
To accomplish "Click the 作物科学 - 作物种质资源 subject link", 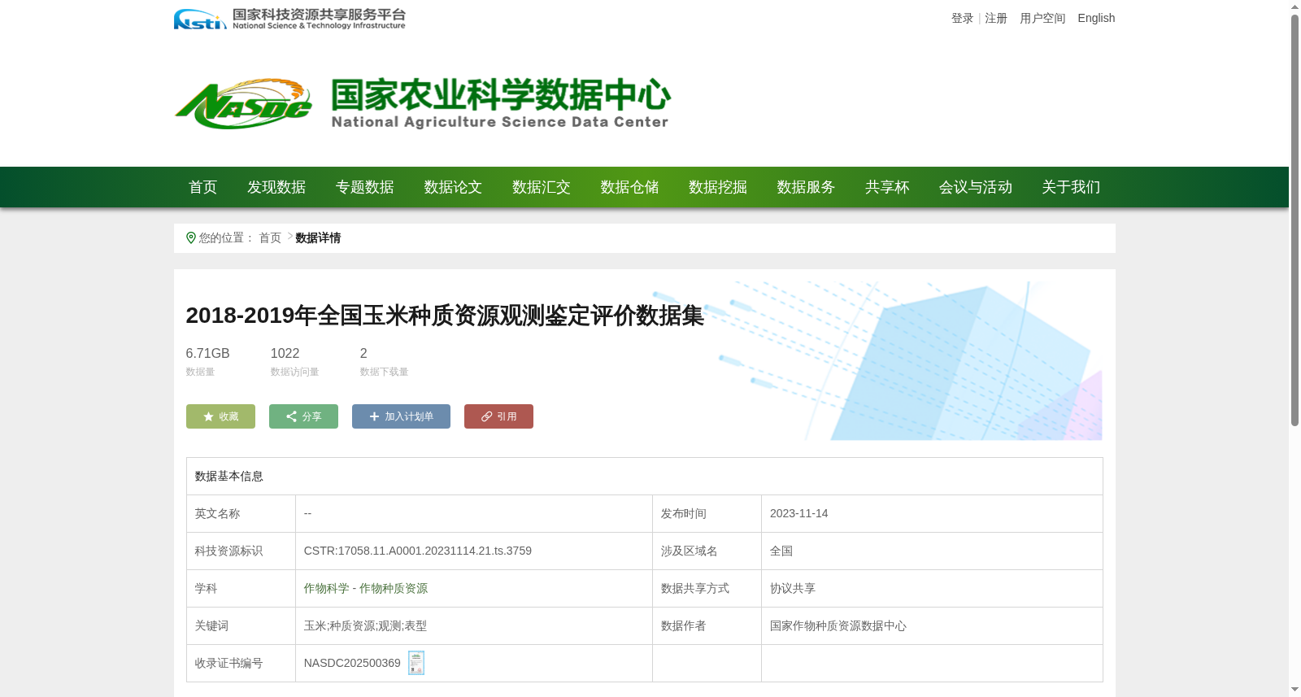I will 366,588.
